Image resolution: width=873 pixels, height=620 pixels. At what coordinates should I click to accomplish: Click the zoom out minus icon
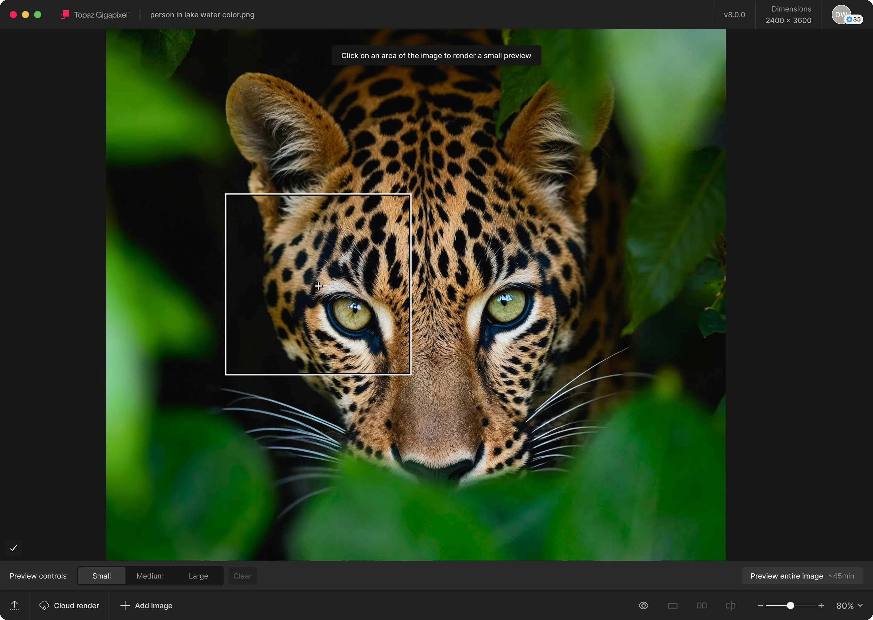(760, 605)
